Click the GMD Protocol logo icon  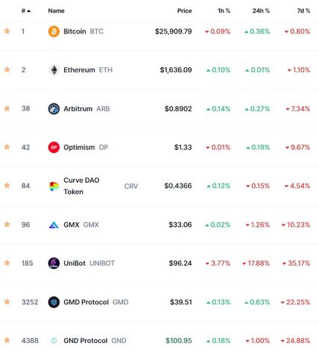[54, 302]
